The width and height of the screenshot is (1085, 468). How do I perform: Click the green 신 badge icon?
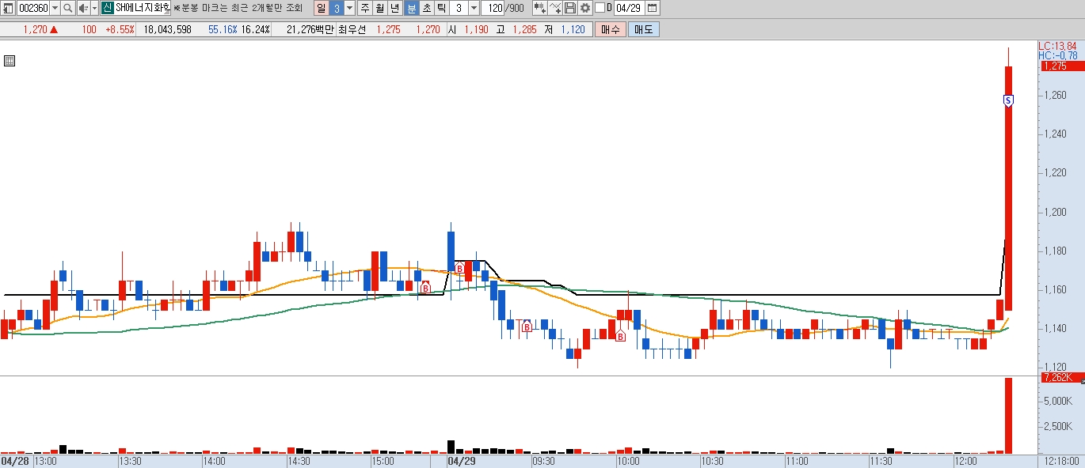point(107,8)
